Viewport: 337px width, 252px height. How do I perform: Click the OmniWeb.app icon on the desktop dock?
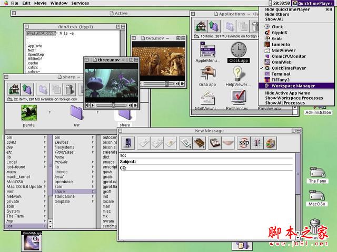point(32,243)
